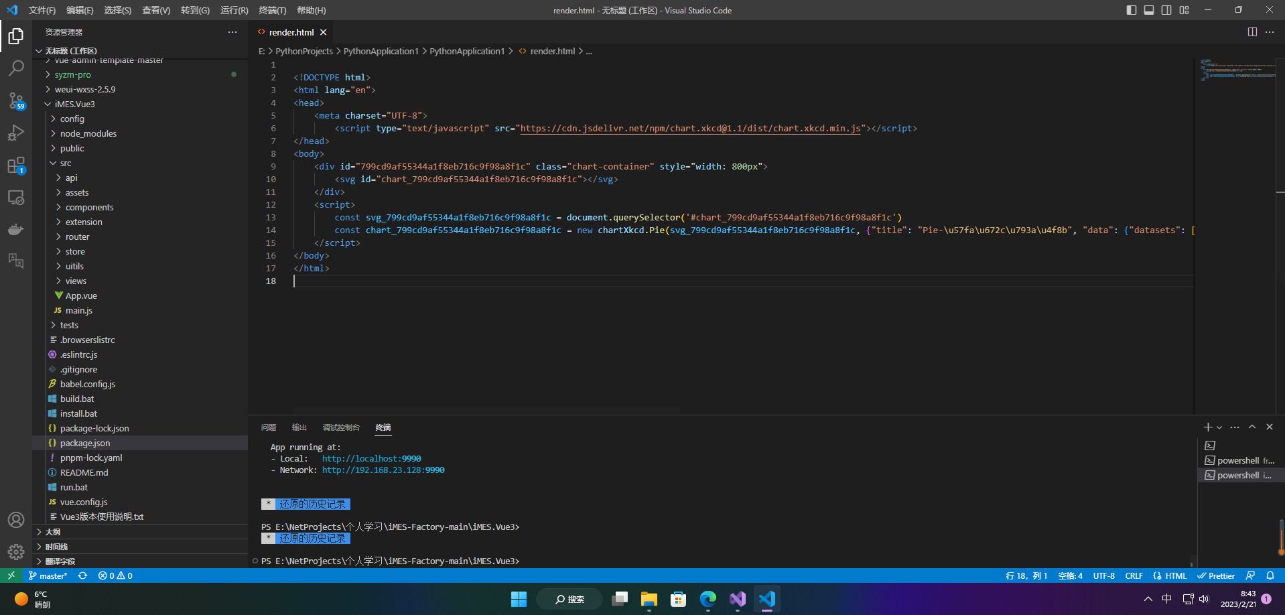The image size is (1285, 615).
Task: Open the 终端(T) menu
Action: point(272,10)
